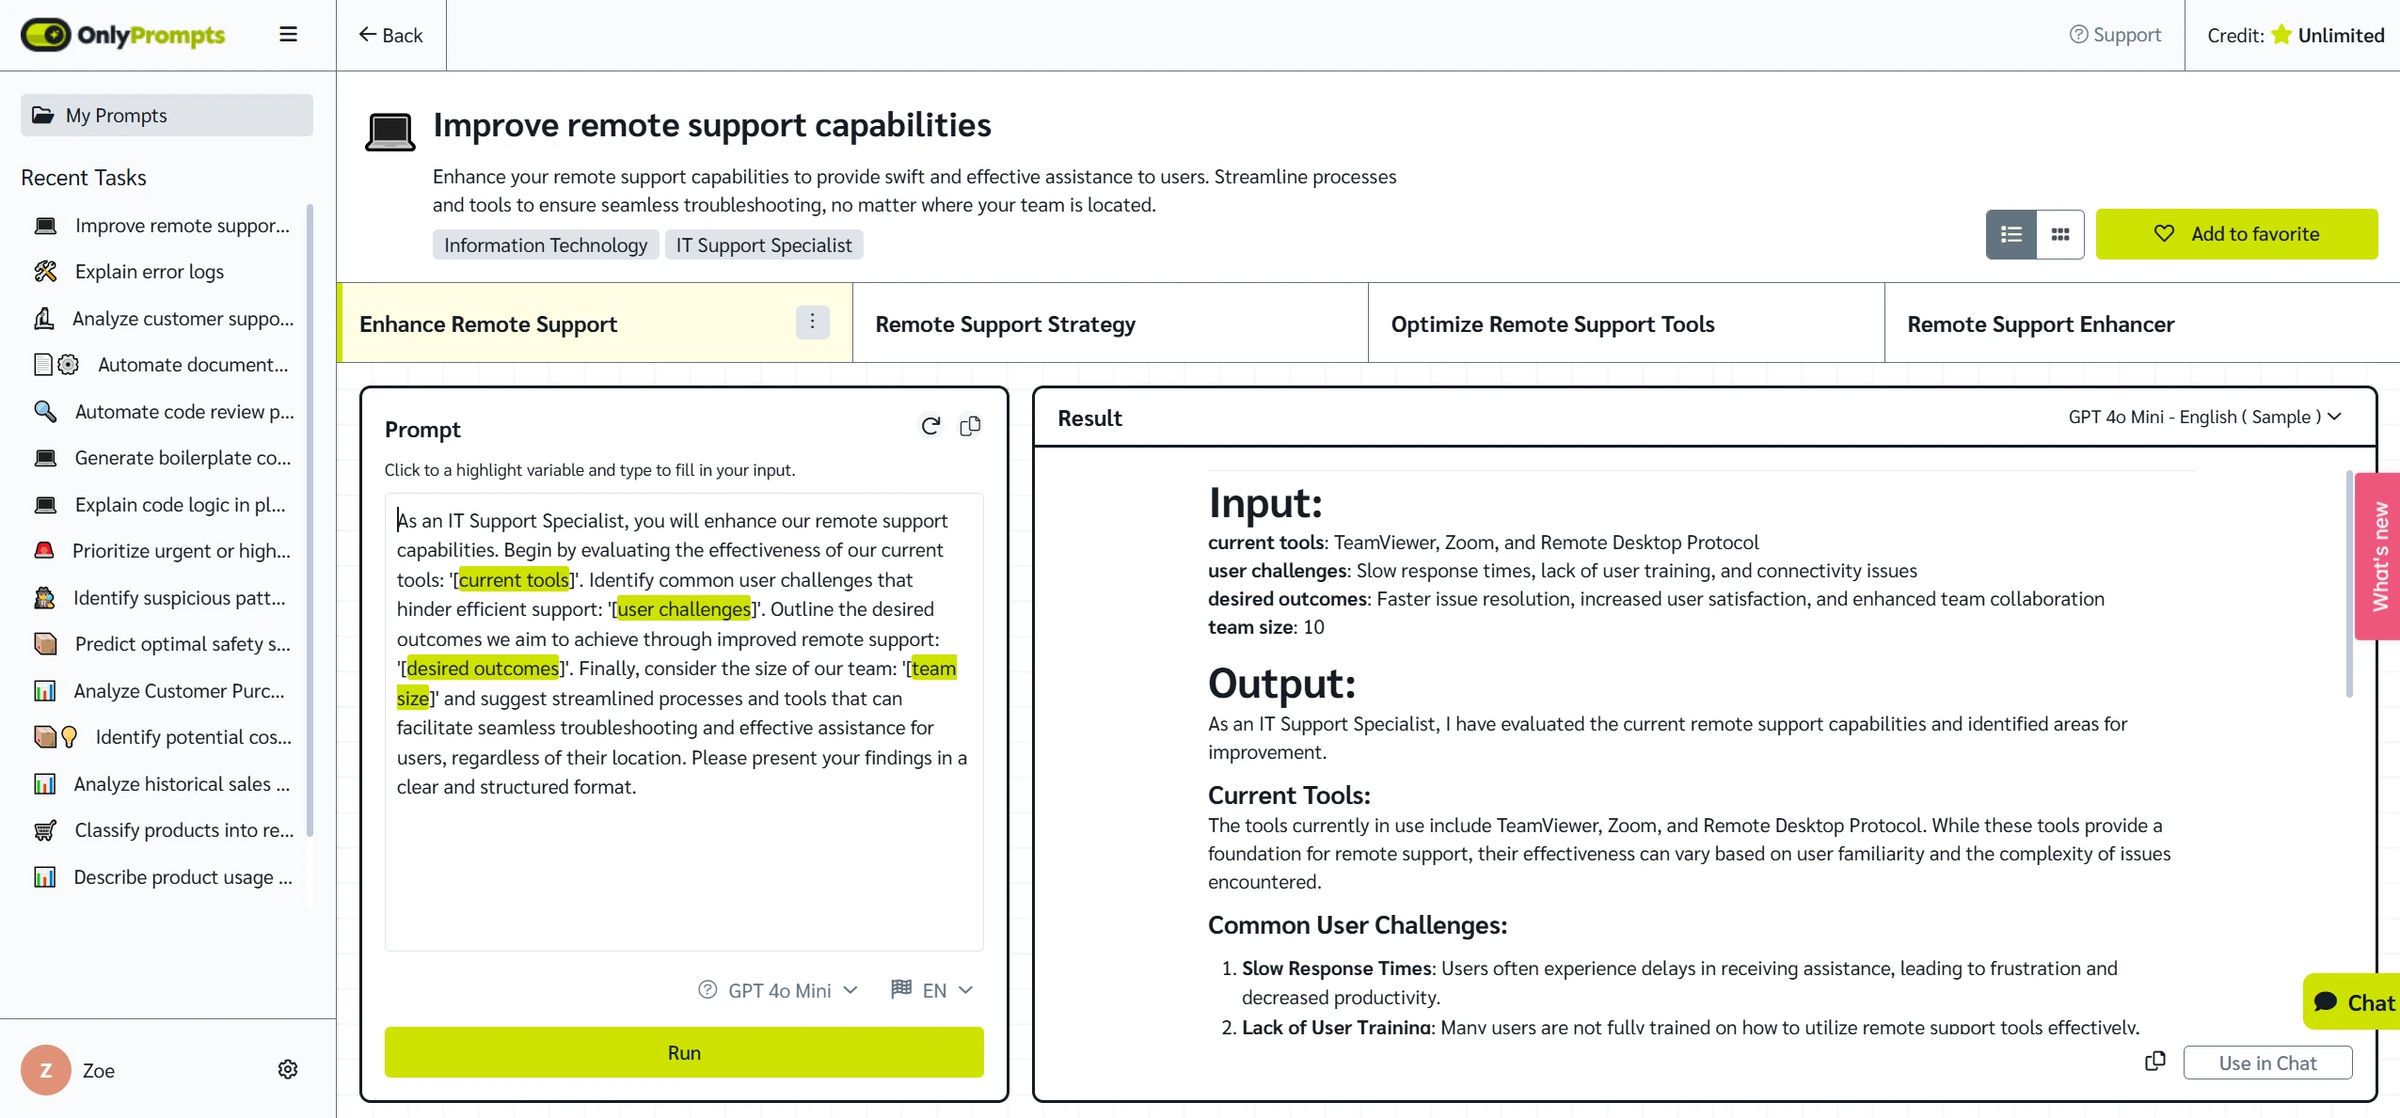Click the hamburger menu icon
The height and width of the screenshot is (1118, 2400).
point(289,35)
